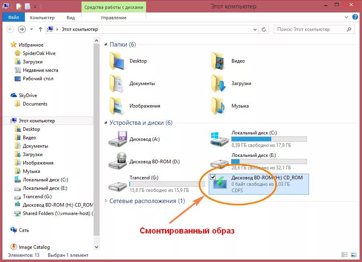Open the quick access toolbar customize dropdown
362x262 pixels.
click(35, 7)
